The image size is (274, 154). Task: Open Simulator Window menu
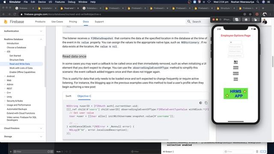point(83,2)
